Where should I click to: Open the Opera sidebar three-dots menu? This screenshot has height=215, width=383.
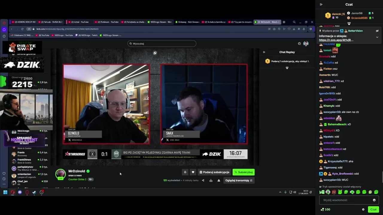[x=4, y=184]
